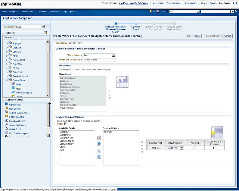Click the Remove all selected fields icon
This screenshot has width=239, height=191.
[x=99, y=157]
